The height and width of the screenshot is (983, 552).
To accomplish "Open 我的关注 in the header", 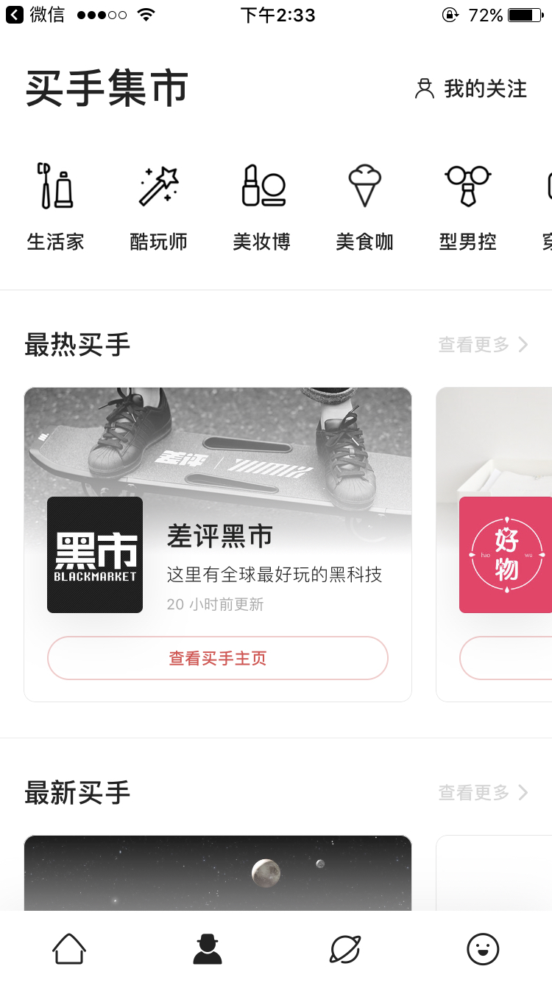I will coord(471,89).
